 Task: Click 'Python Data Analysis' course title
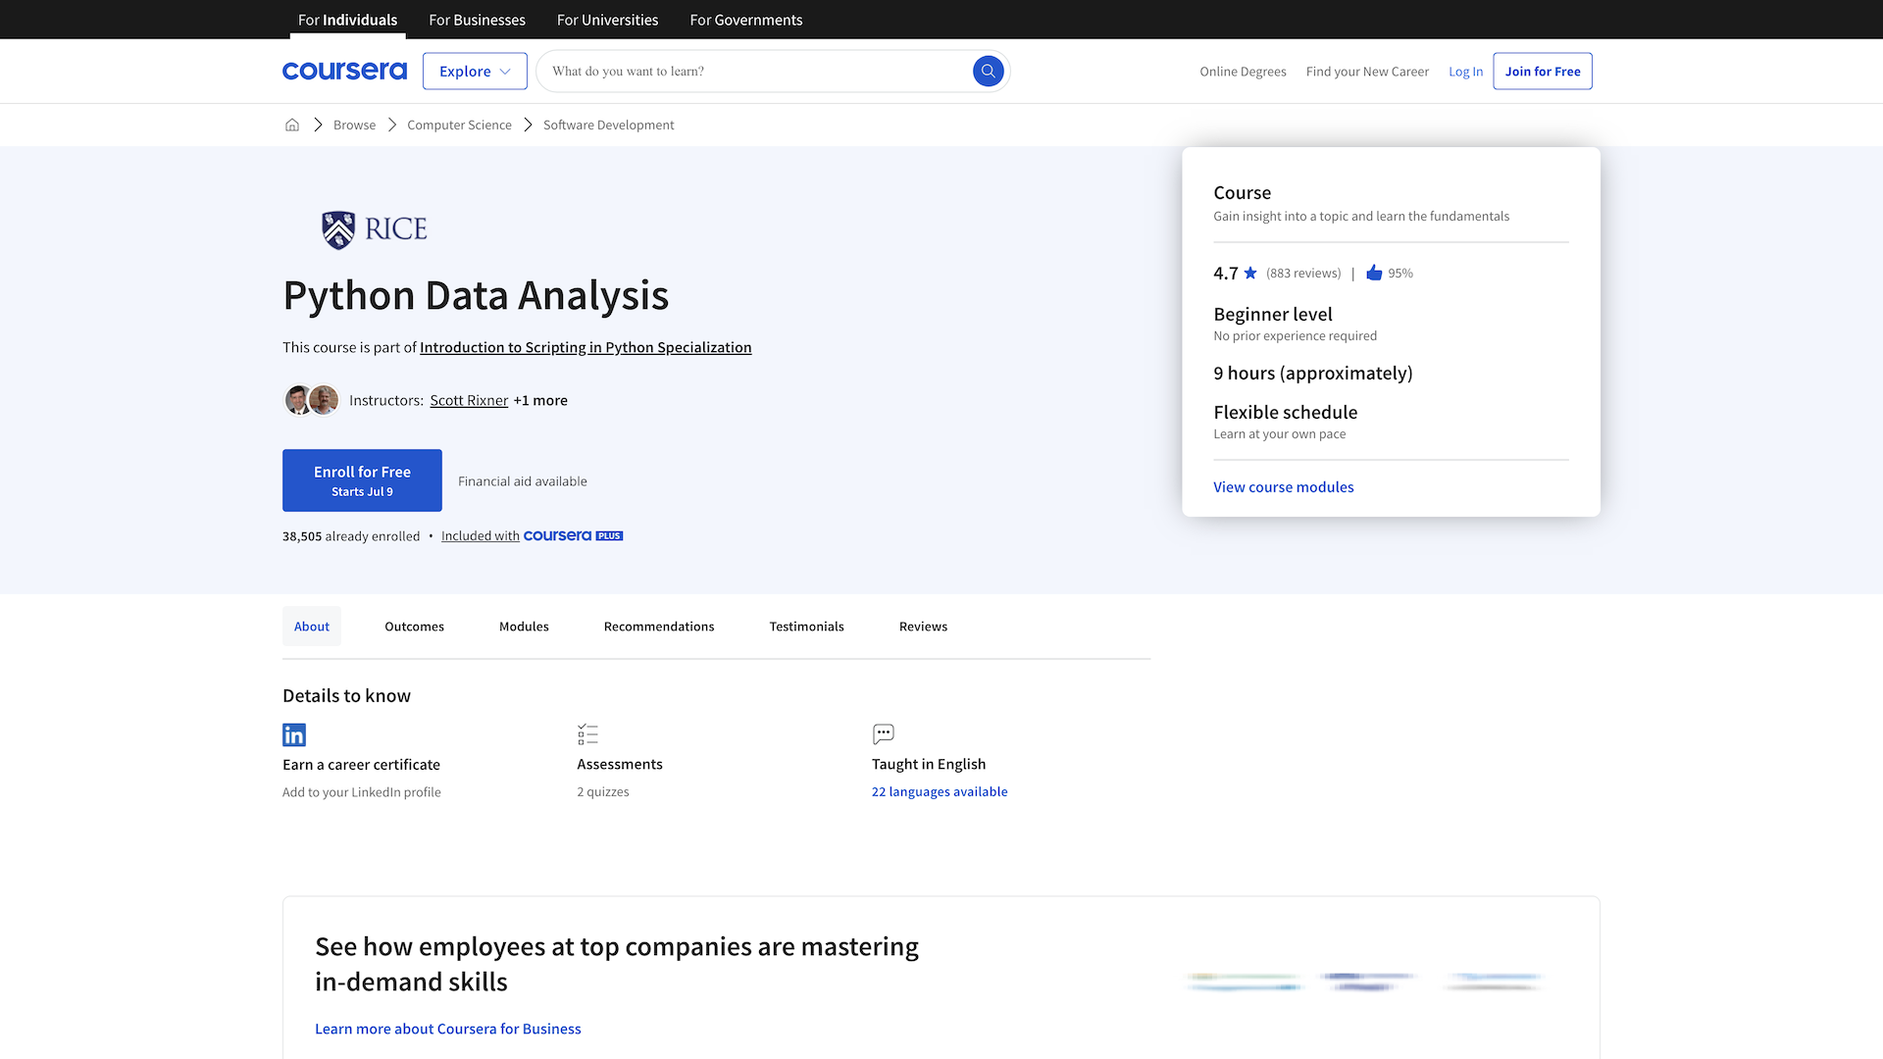point(476,295)
